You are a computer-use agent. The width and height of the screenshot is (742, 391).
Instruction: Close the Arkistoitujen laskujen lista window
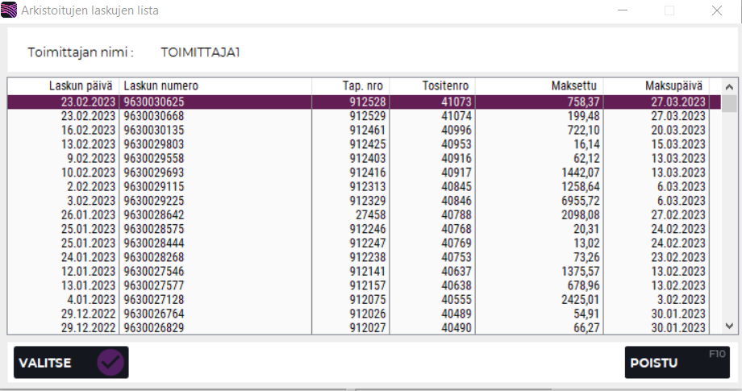716,11
